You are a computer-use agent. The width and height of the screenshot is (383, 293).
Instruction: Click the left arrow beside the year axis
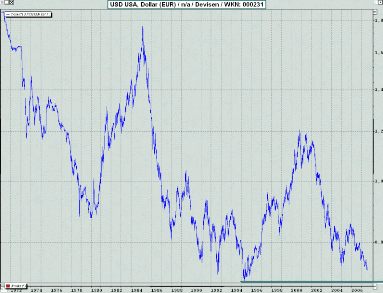(x=3, y=290)
